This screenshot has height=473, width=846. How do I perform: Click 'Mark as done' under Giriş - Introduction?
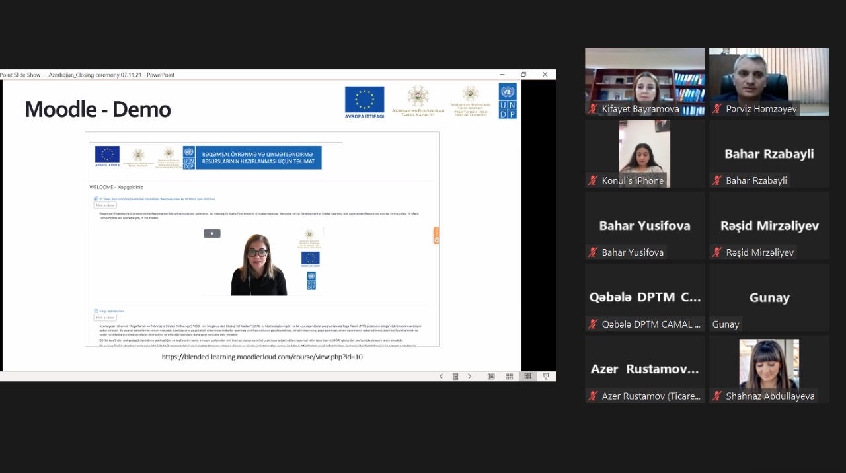pyautogui.click(x=106, y=318)
